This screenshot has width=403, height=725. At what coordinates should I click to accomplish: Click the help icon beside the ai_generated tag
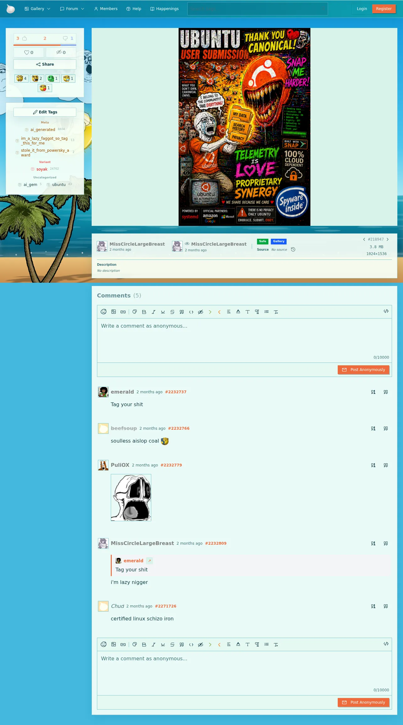(27, 130)
